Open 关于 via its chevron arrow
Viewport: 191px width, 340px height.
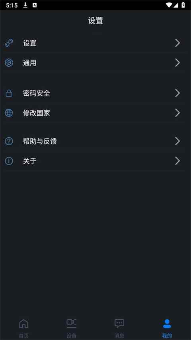click(177, 161)
